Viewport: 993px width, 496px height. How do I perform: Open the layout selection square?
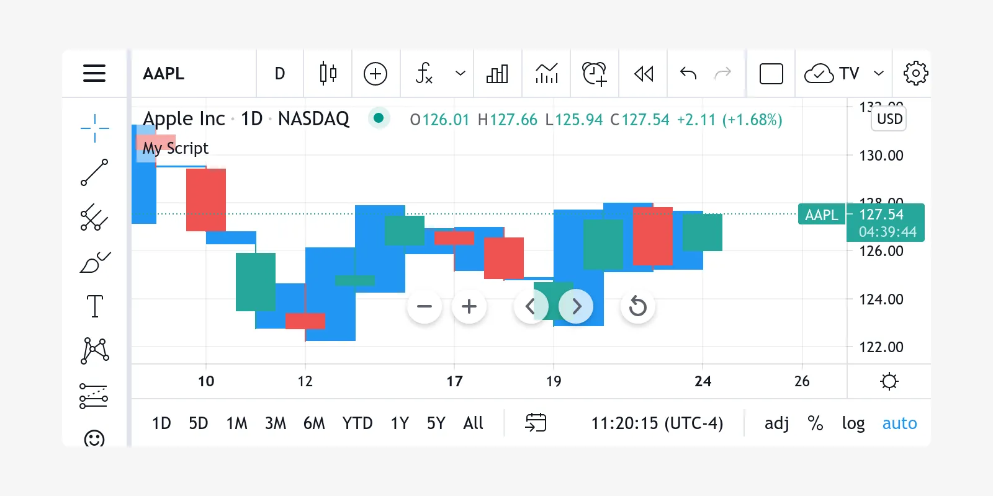coord(771,74)
